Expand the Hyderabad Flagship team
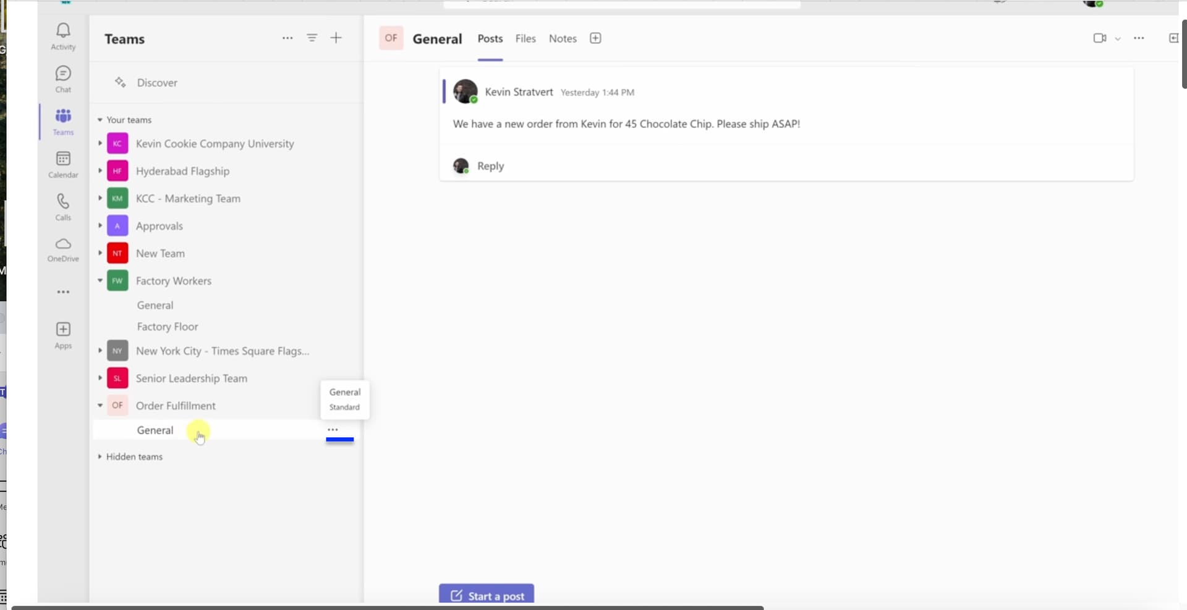This screenshot has height=610, width=1187. [x=100, y=170]
